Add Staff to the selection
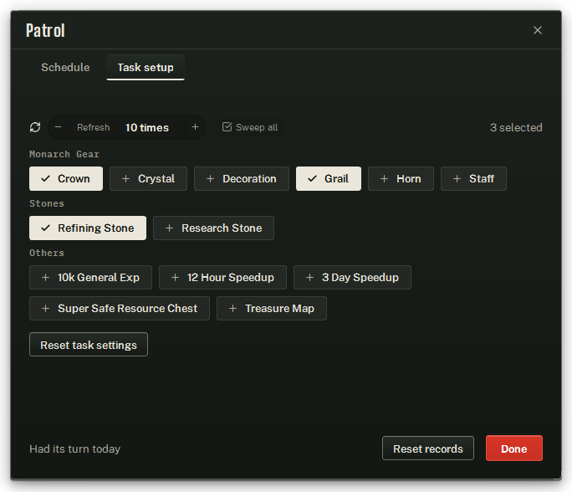Viewport: 572px width, 492px height. click(473, 178)
